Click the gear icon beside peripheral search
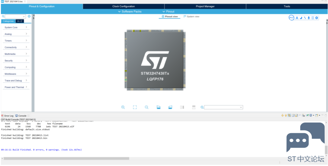Viewport: 328px width, 166px height. (29, 16)
